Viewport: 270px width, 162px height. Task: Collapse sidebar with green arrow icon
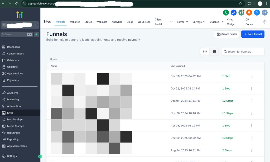point(40,156)
